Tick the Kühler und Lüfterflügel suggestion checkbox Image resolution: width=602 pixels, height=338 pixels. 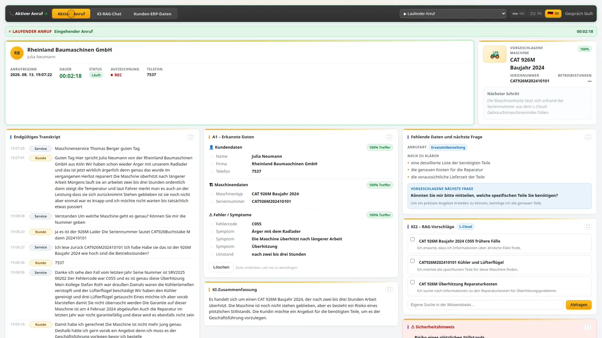point(412,261)
